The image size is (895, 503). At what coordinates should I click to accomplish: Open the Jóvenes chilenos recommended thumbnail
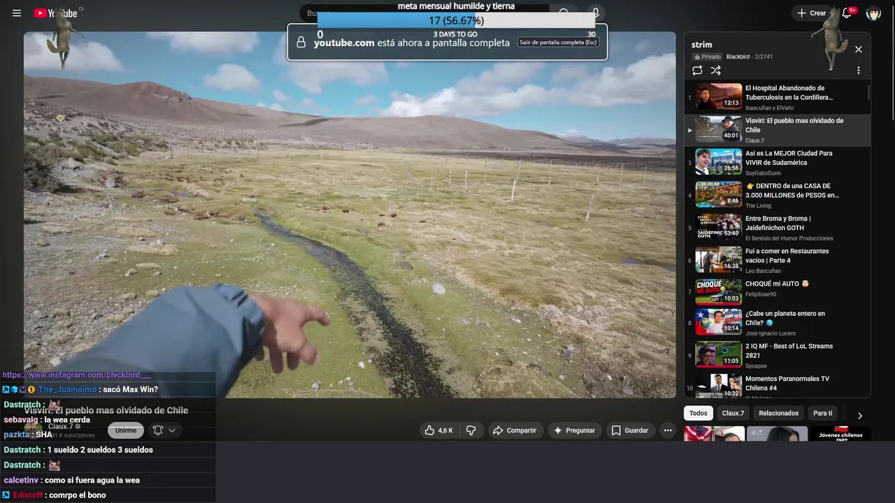[x=841, y=434]
